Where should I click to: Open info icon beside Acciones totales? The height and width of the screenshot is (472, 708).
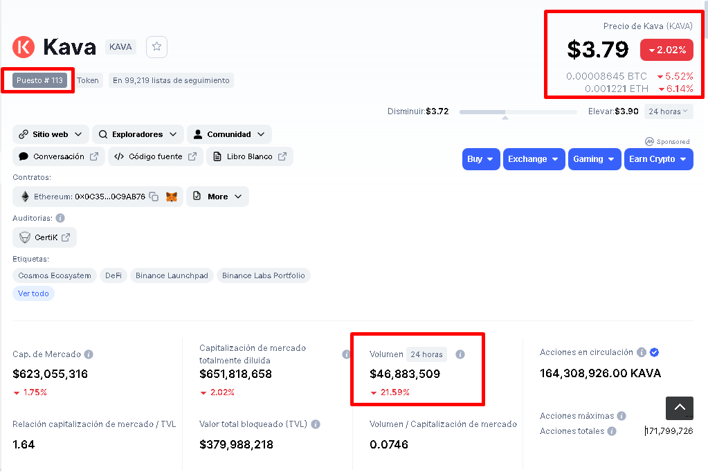(612, 431)
